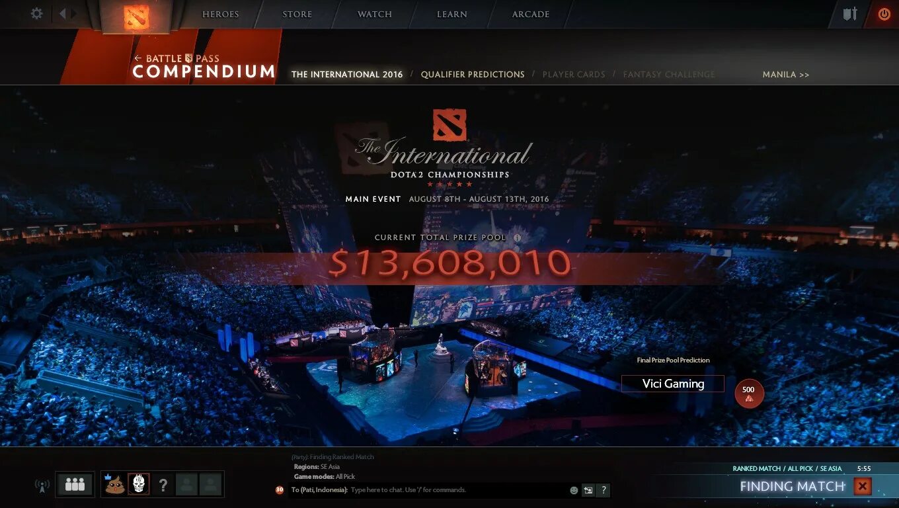Click the chat help question mark button
899x508 pixels.
click(x=603, y=490)
